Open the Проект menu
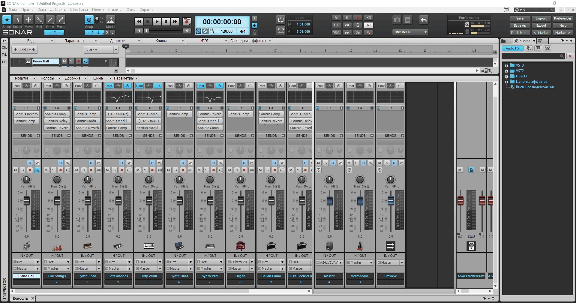Screen dimensions: 576x303 pos(98,10)
